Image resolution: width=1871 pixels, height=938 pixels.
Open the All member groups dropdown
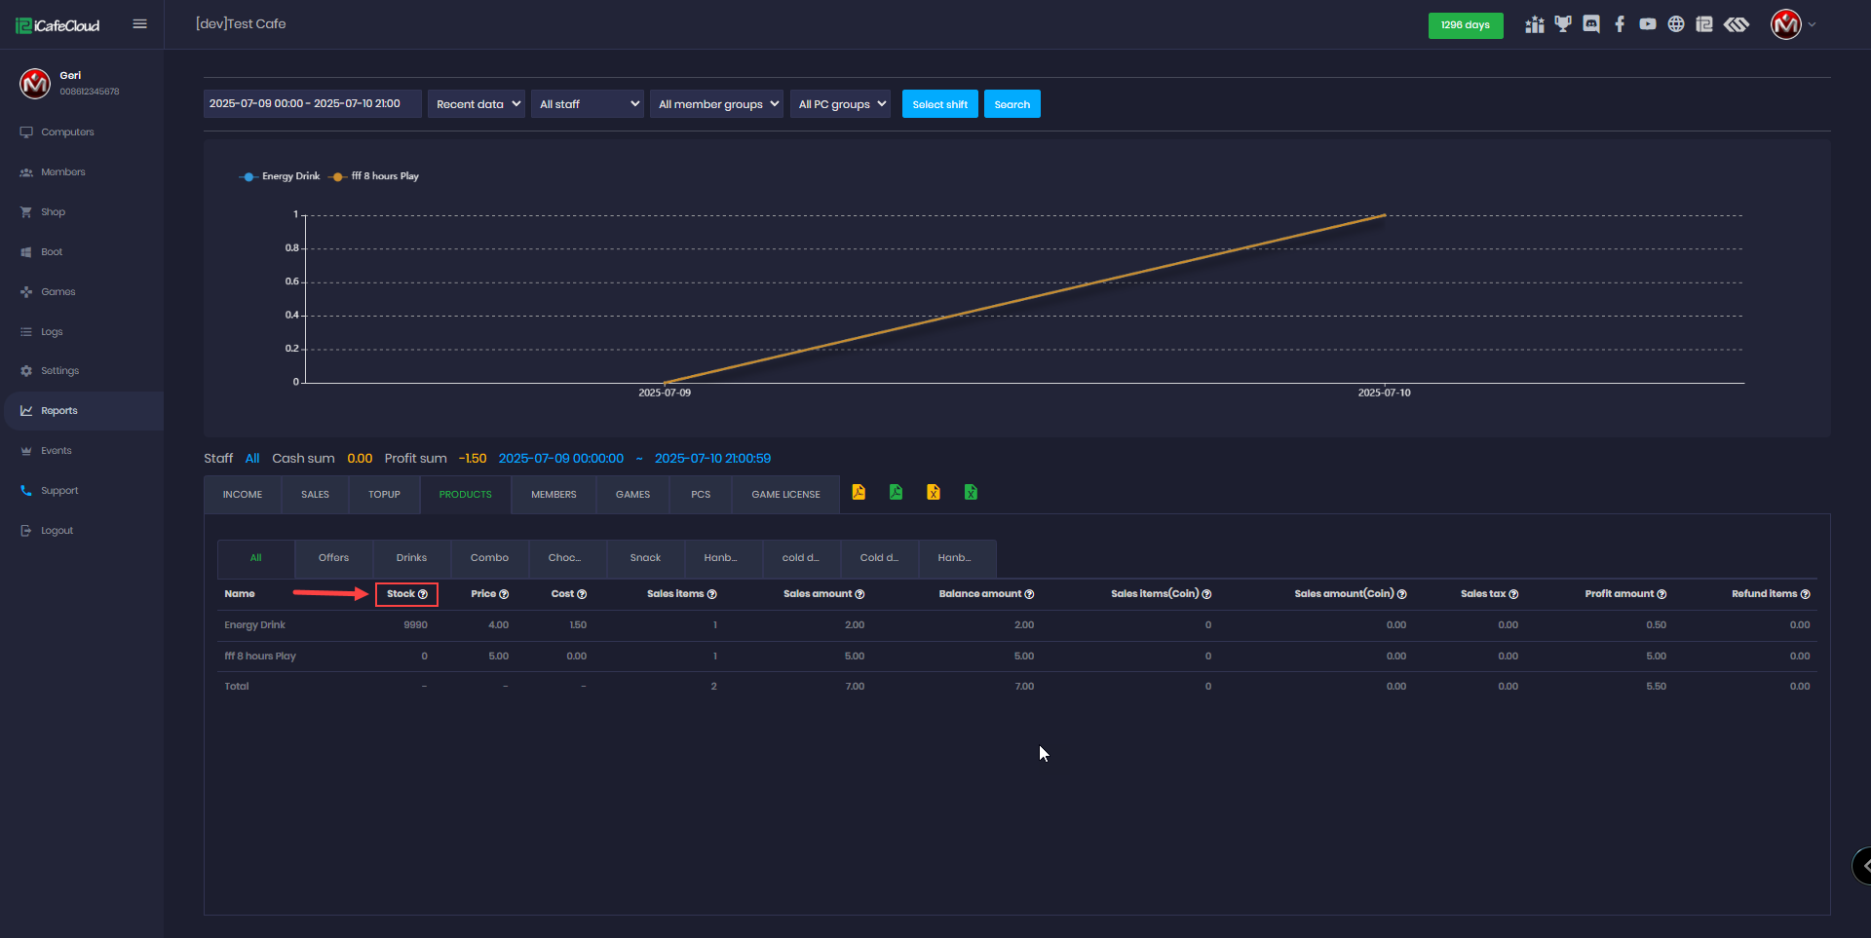[716, 103]
